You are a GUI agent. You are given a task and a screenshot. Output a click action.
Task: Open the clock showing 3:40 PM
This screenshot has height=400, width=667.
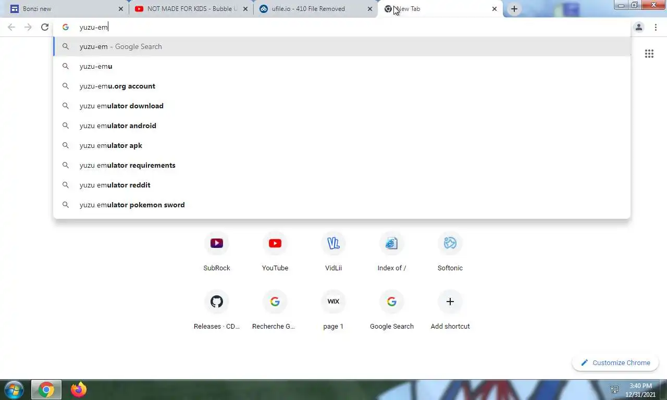[640, 390]
